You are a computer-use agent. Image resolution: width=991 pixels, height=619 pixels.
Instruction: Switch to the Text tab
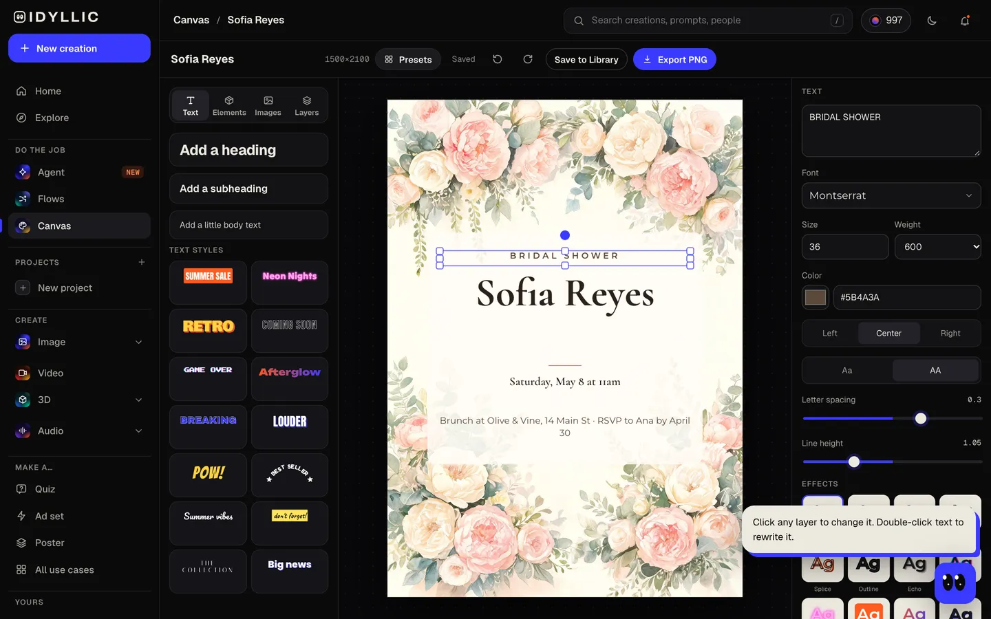191,105
